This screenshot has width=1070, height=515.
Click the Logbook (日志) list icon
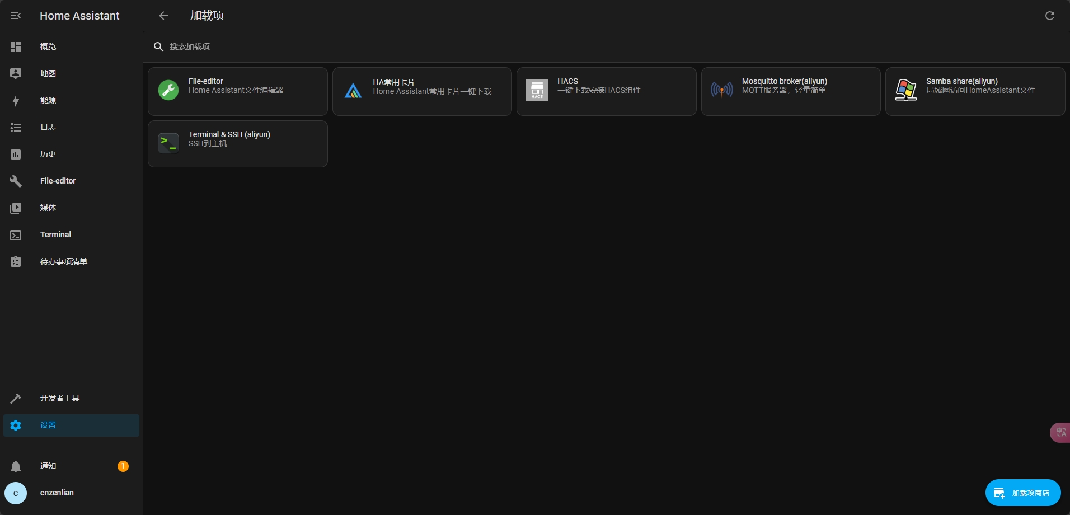tap(16, 127)
